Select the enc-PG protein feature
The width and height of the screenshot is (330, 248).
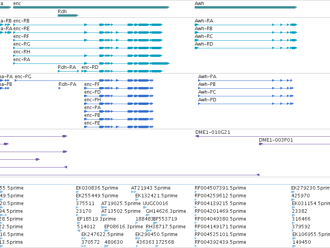[x=84, y=80]
